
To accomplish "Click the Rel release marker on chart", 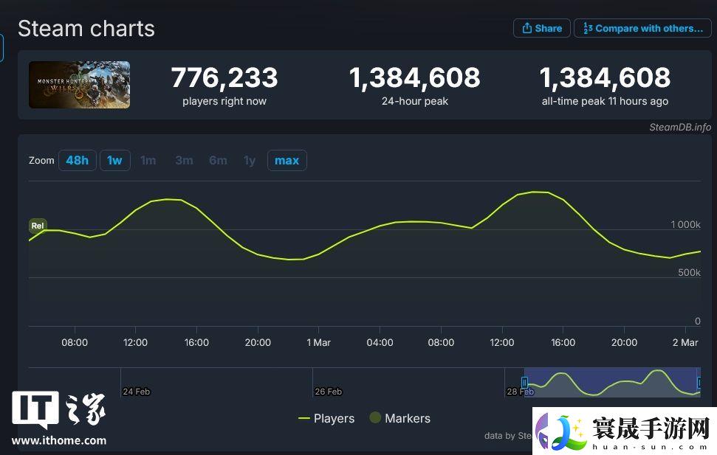I will (37, 225).
